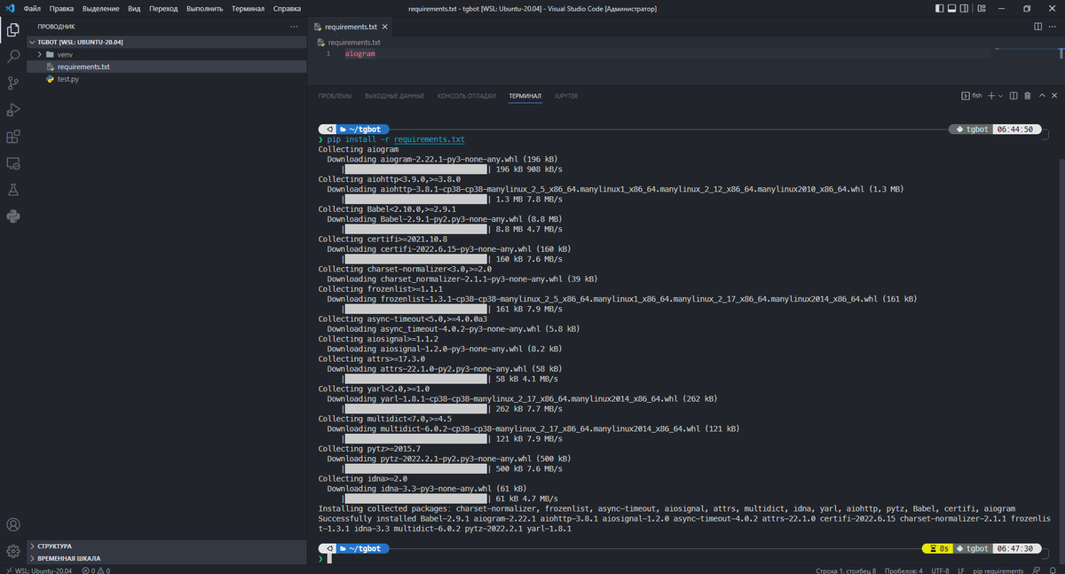This screenshot has height=574, width=1065.
Task: Open the terminal profile dropdown next to plus
Action: point(1000,96)
